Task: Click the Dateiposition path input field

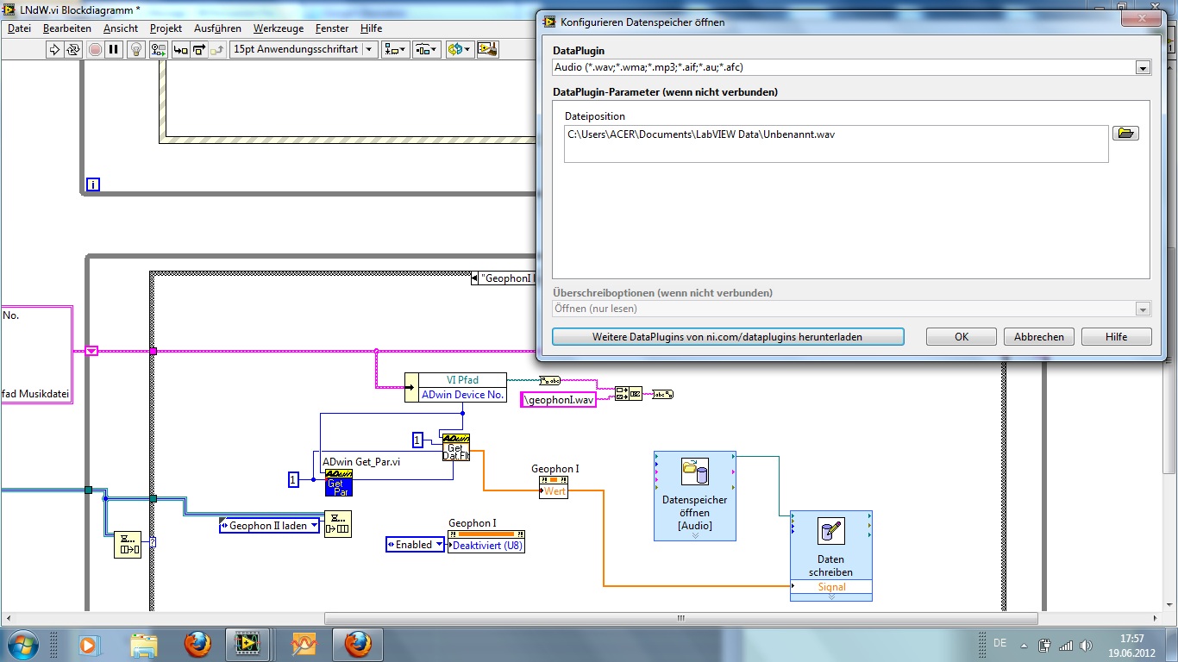Action: tap(836, 143)
